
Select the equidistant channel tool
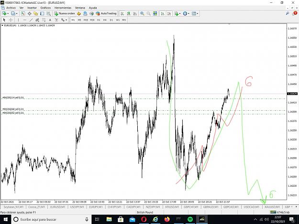click(37, 20)
